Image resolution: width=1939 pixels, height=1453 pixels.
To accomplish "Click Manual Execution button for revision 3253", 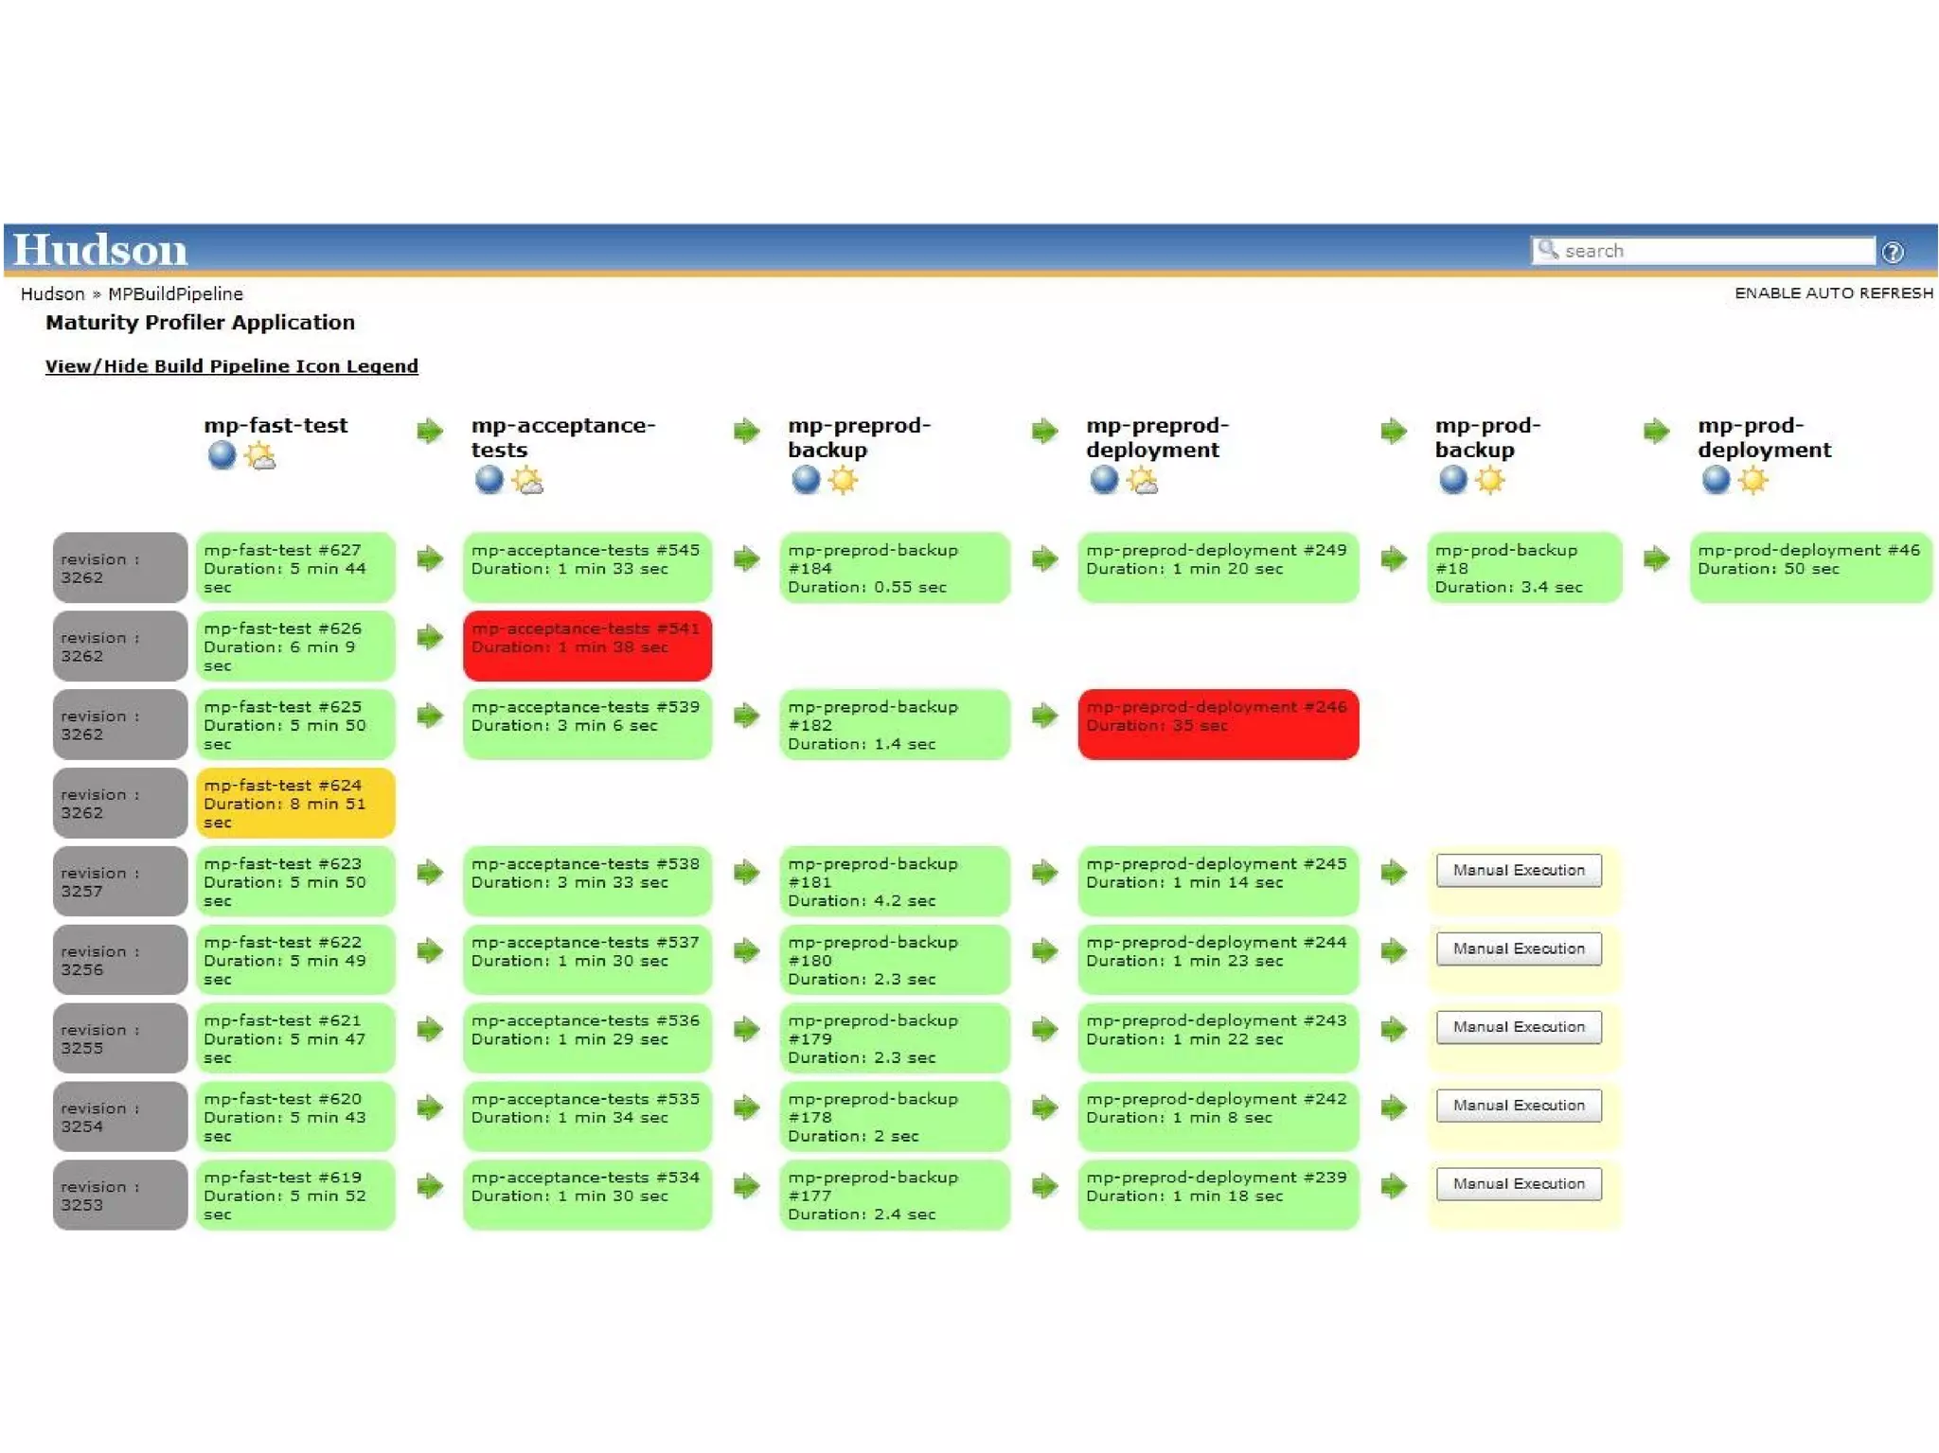I will click(1519, 1184).
